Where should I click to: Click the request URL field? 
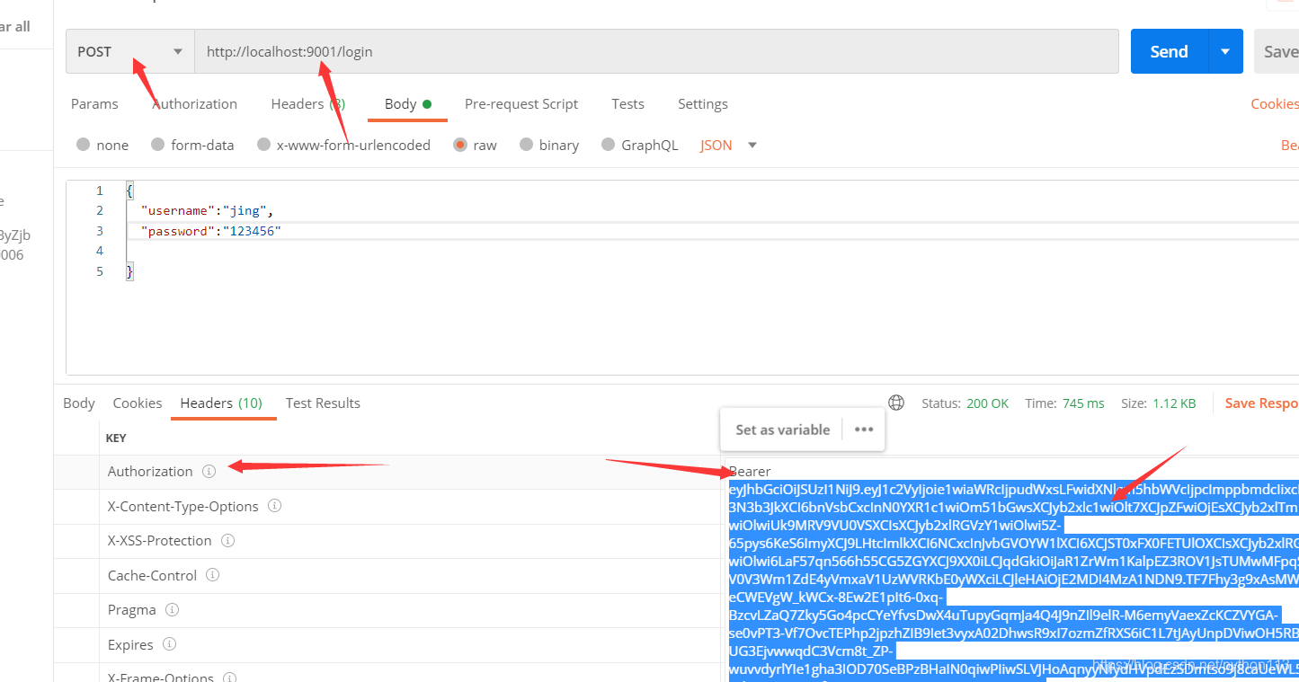[x=656, y=51]
